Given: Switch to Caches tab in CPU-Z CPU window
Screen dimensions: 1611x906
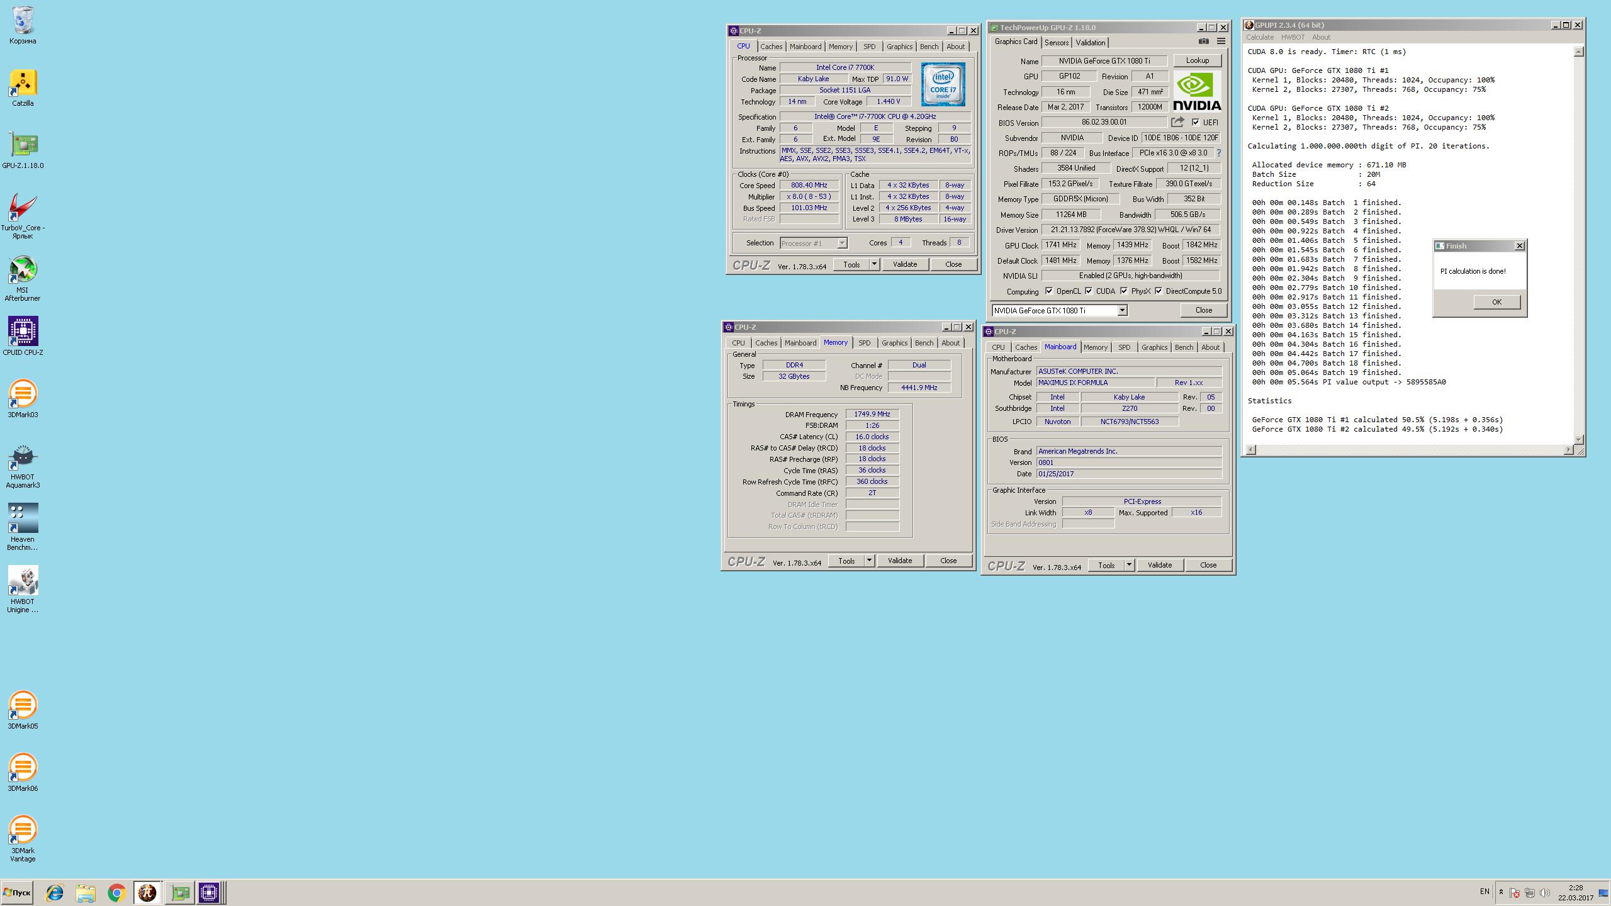Looking at the screenshot, I should pos(771,47).
